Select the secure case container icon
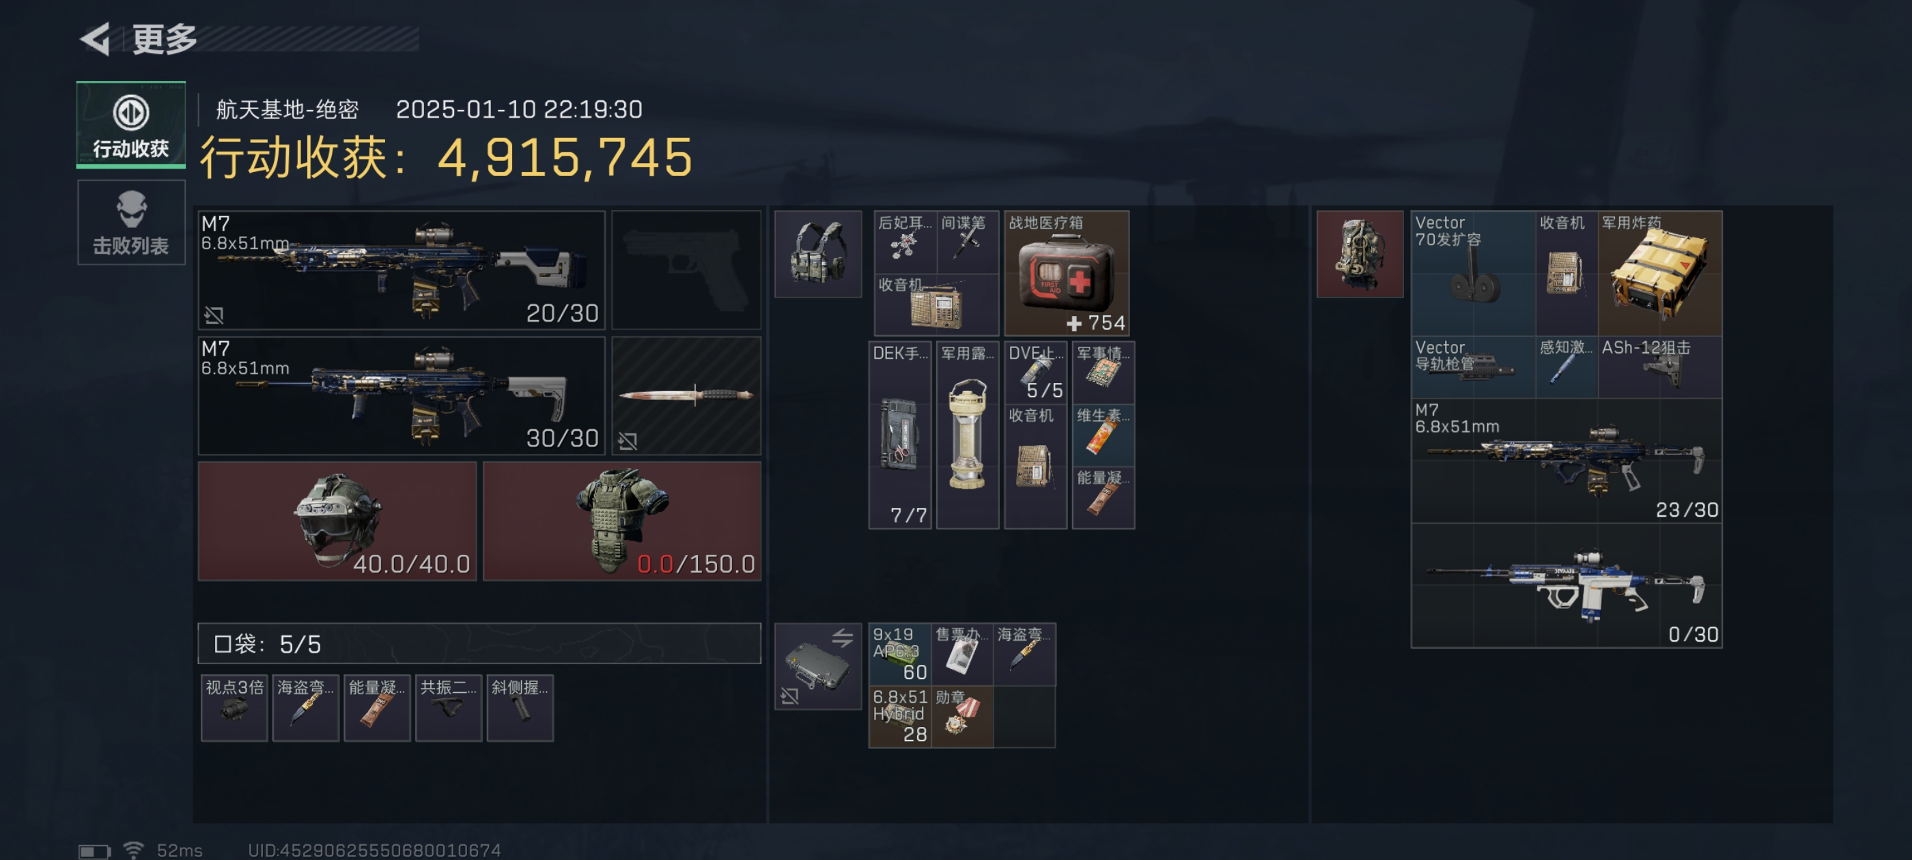This screenshot has width=1912, height=860. tap(818, 666)
